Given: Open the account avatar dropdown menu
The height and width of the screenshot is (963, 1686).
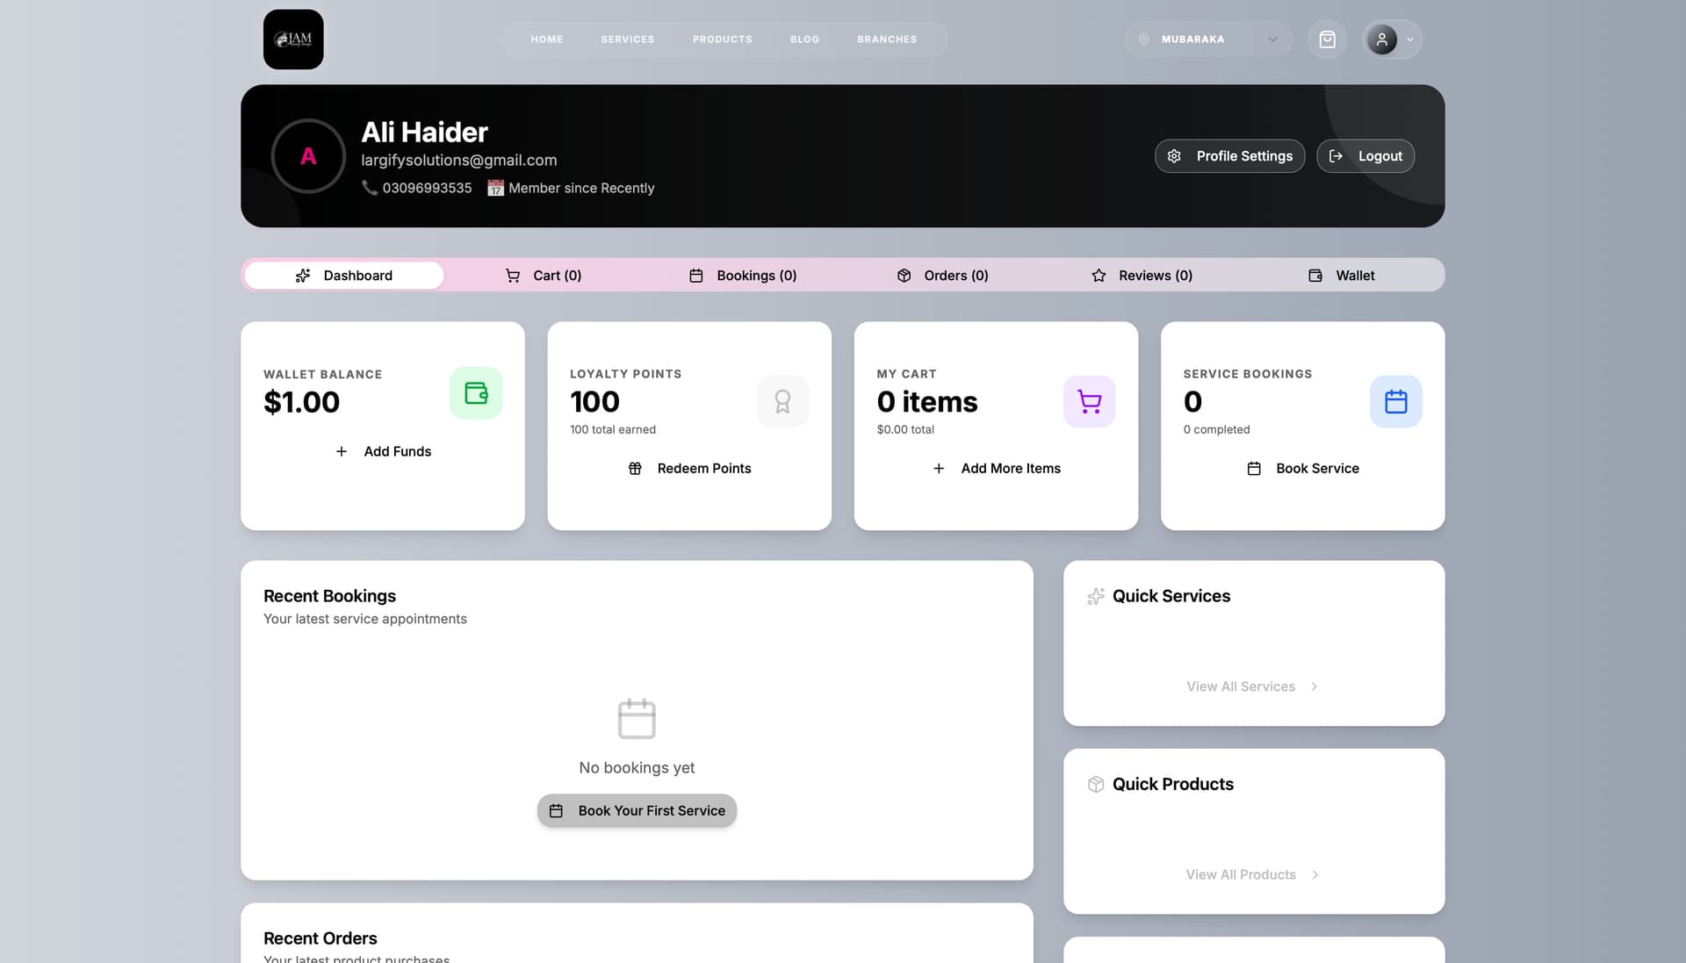Looking at the screenshot, I should [x=1391, y=39].
